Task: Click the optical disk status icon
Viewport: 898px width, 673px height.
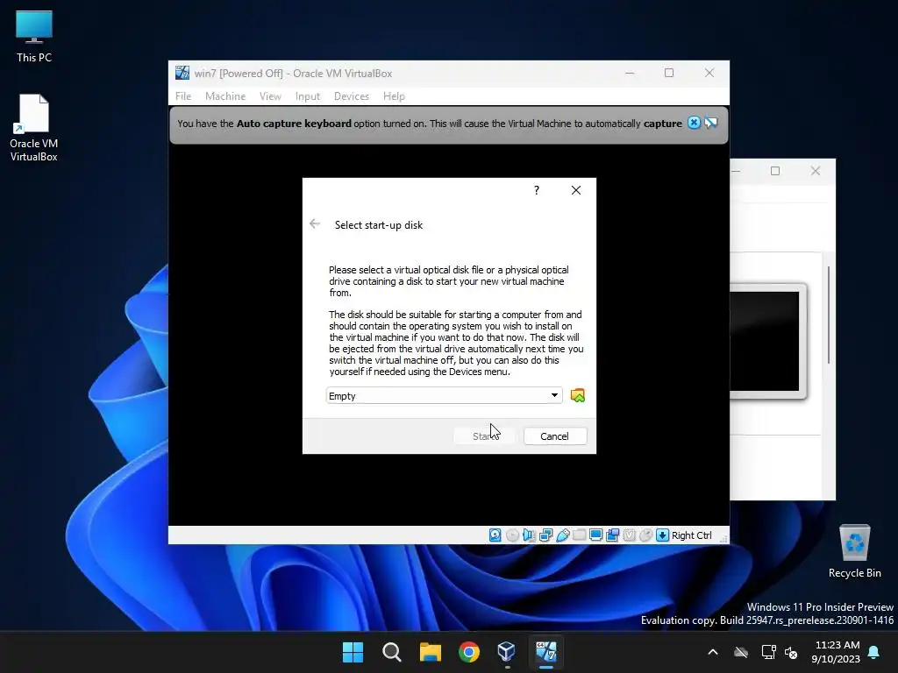Action: click(512, 535)
